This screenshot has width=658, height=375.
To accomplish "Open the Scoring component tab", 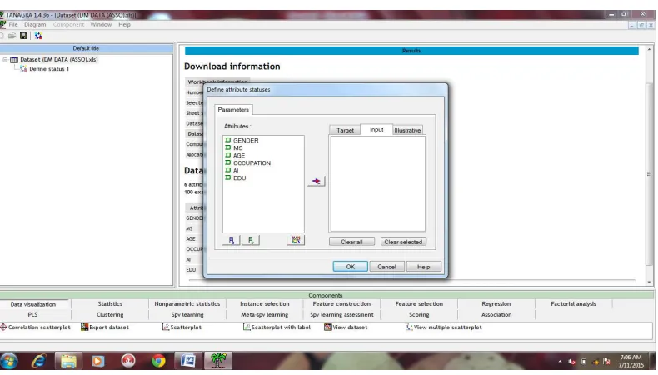I will tap(419, 314).
